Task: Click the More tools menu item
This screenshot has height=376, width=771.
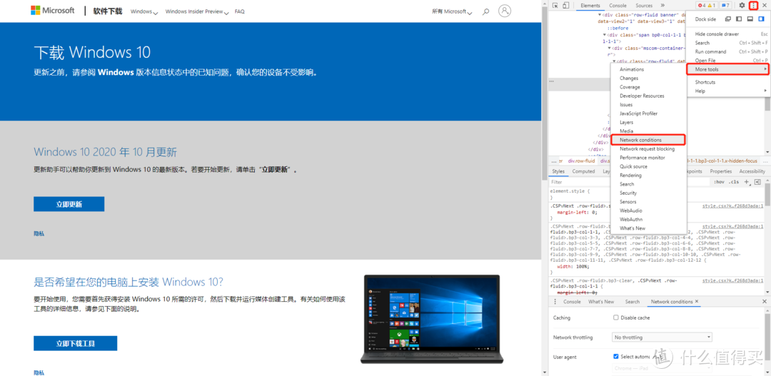Action: click(x=727, y=69)
